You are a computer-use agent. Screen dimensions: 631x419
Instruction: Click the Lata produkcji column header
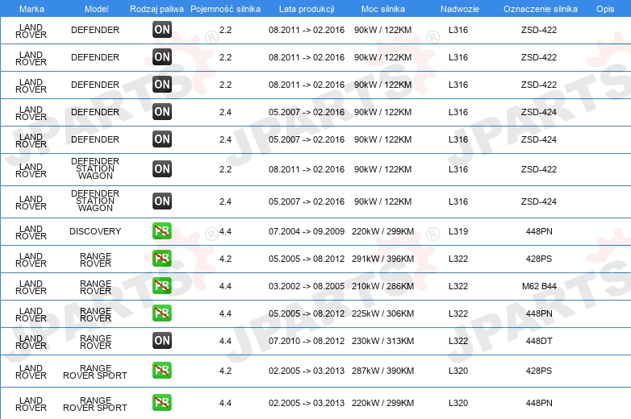point(307,9)
